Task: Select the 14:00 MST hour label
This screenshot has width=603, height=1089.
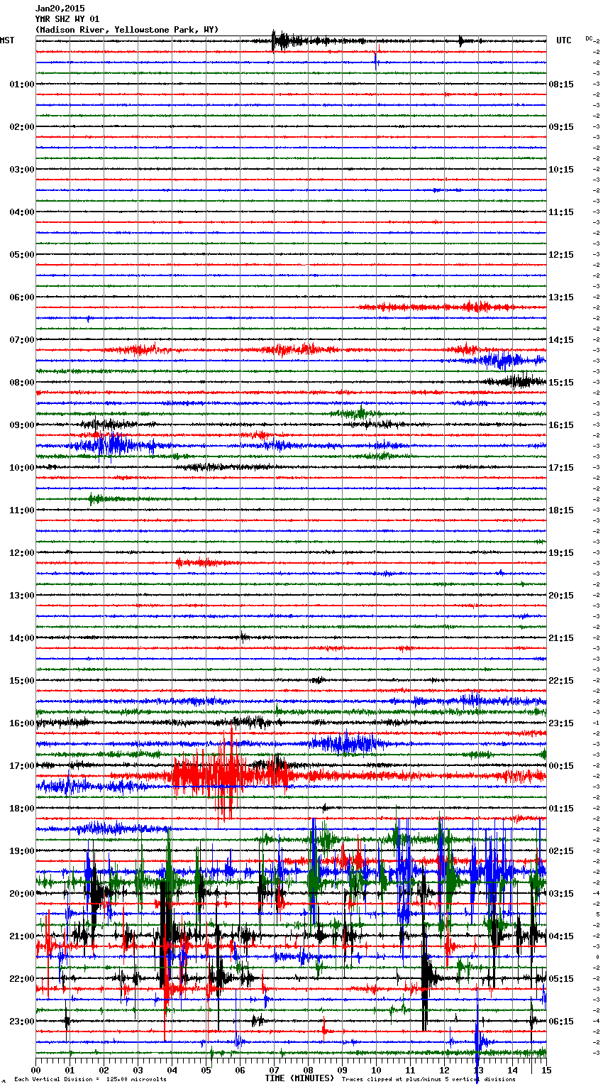Action: [x=22, y=638]
